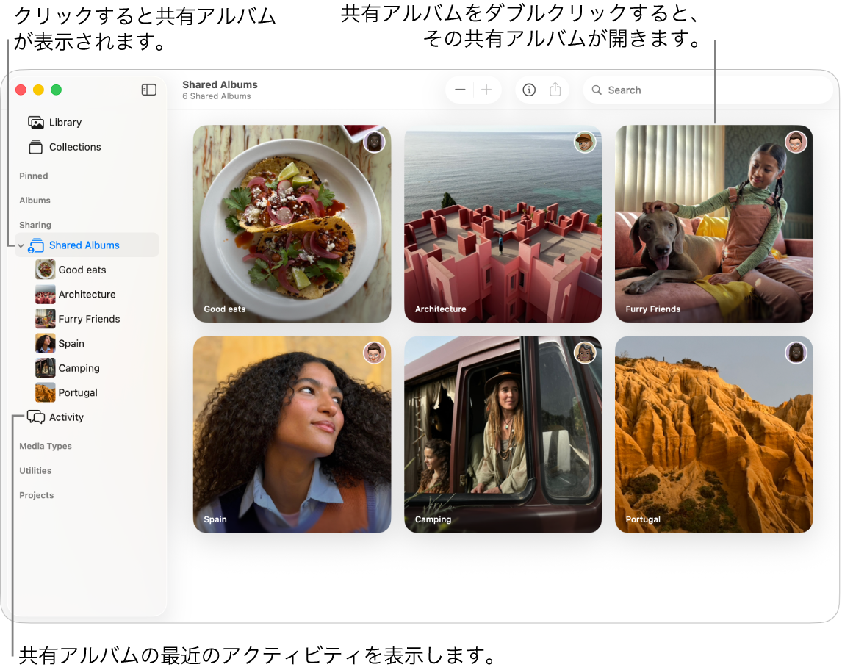Select the Portugal album thumbnail
This screenshot has height=670, width=842.
click(713, 434)
